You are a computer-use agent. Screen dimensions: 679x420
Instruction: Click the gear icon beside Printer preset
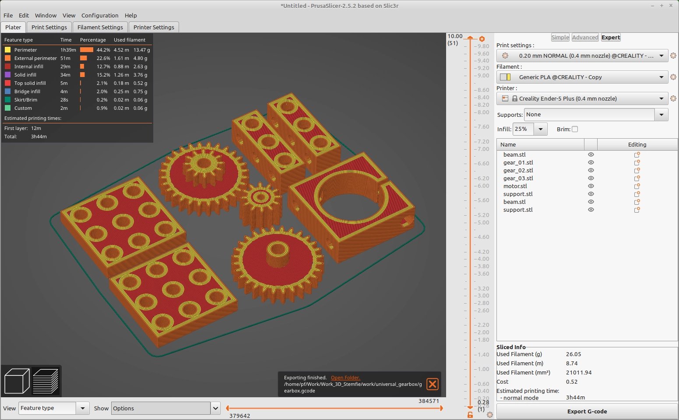pyautogui.click(x=673, y=98)
